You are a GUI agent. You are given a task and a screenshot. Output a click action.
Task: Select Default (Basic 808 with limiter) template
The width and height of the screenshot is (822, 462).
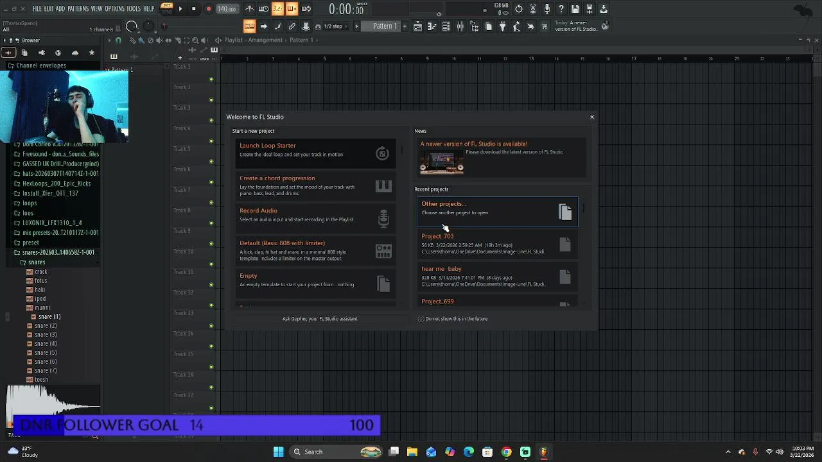tap(315, 251)
